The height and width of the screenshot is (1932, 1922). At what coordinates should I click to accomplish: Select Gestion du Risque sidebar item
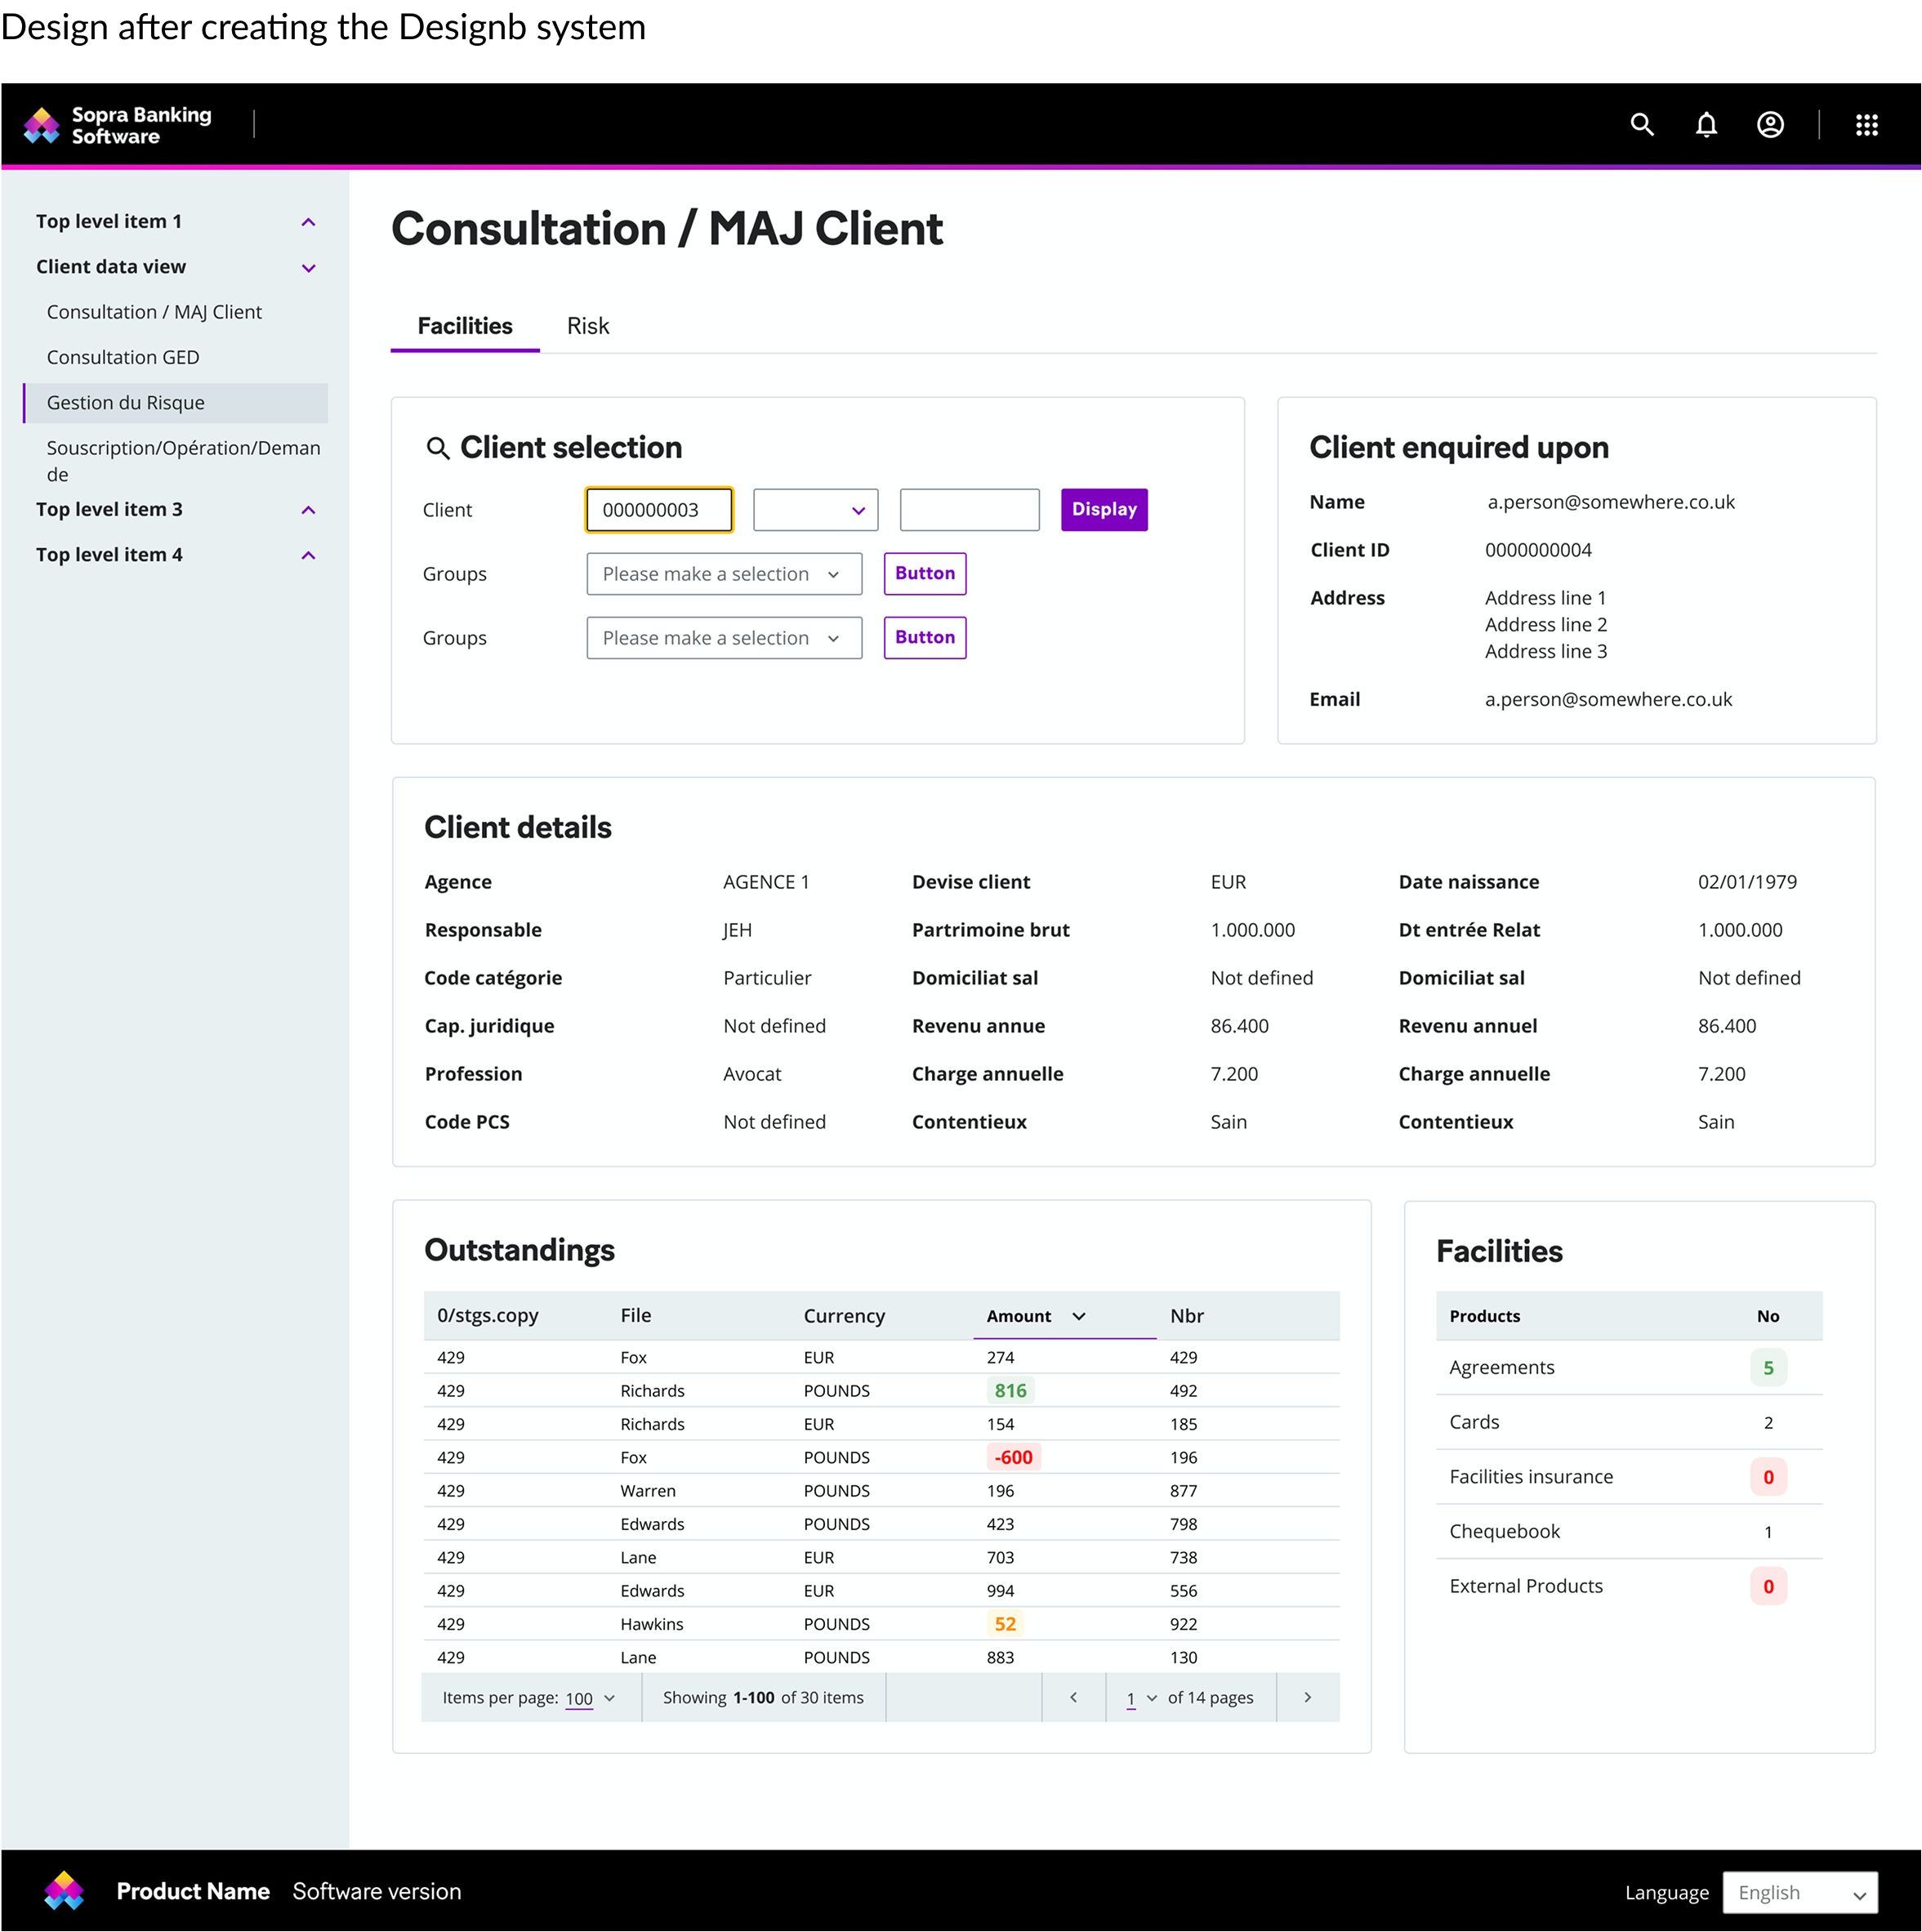[x=176, y=403]
